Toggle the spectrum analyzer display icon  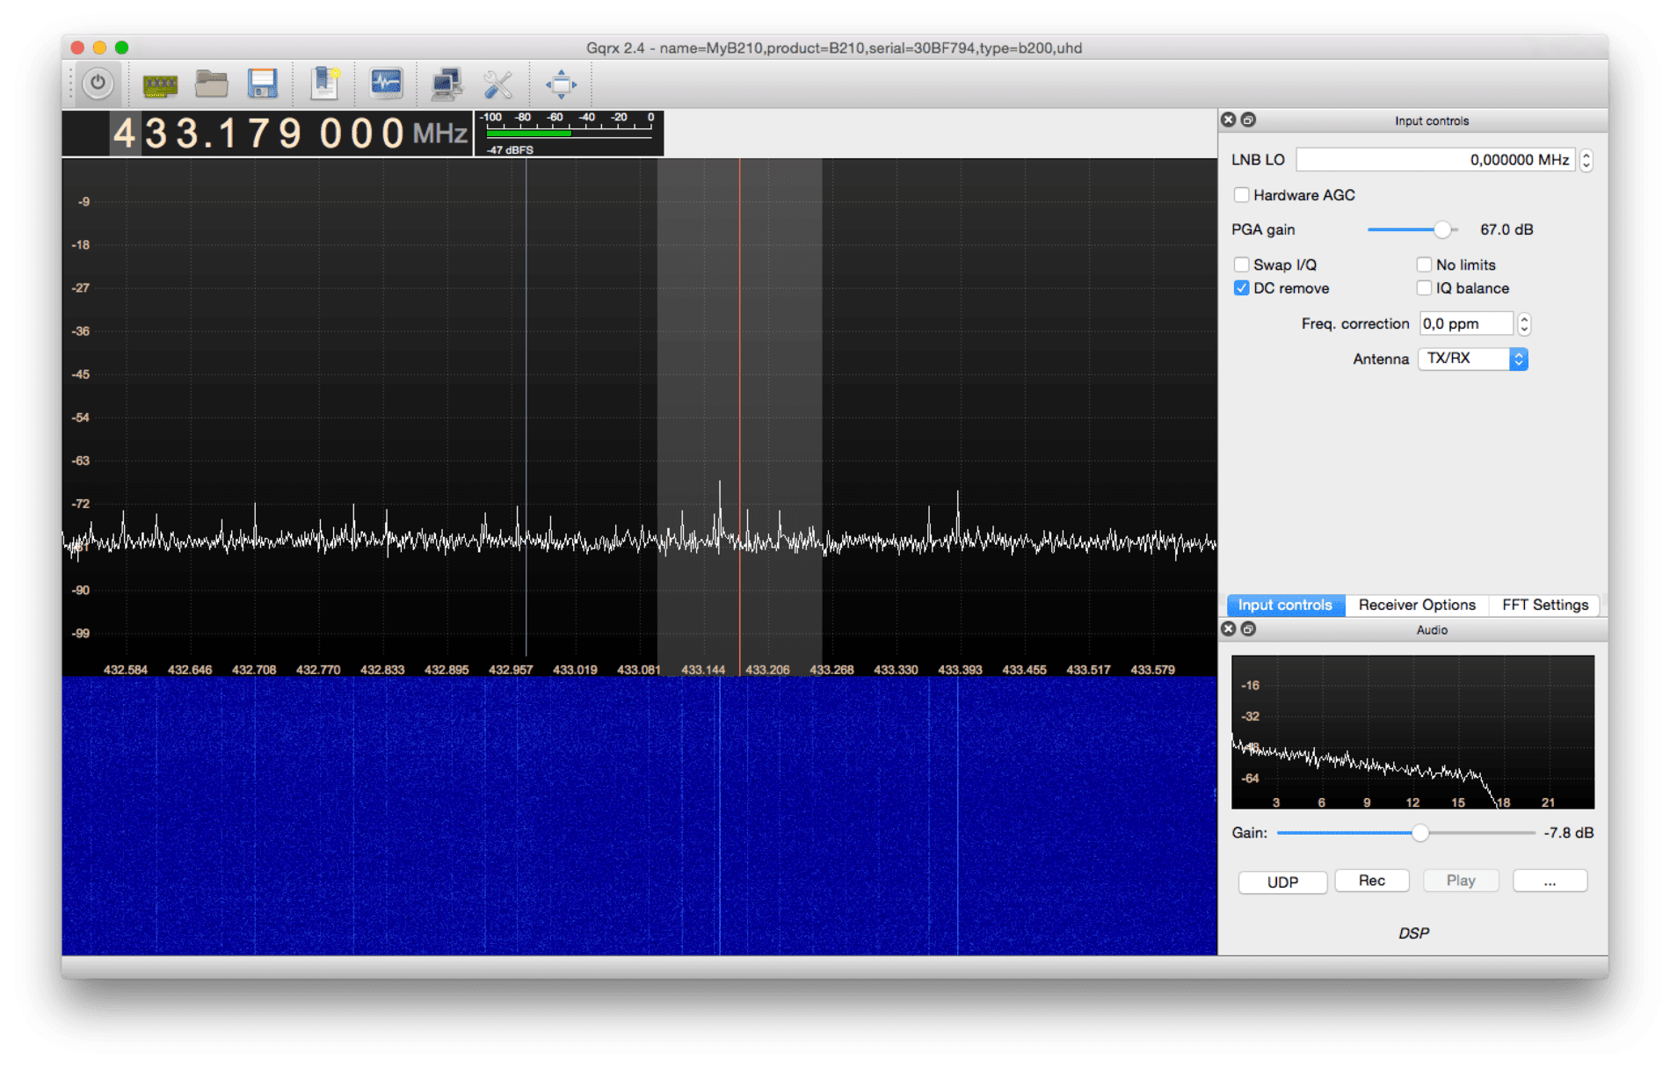pyautogui.click(x=385, y=83)
